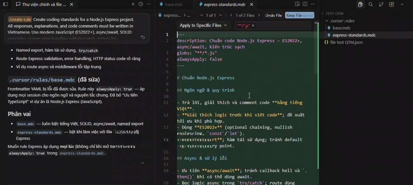Click the .cursor/rules/base.mdc link in chat
The height and width of the screenshot is (185, 413).
42,80
